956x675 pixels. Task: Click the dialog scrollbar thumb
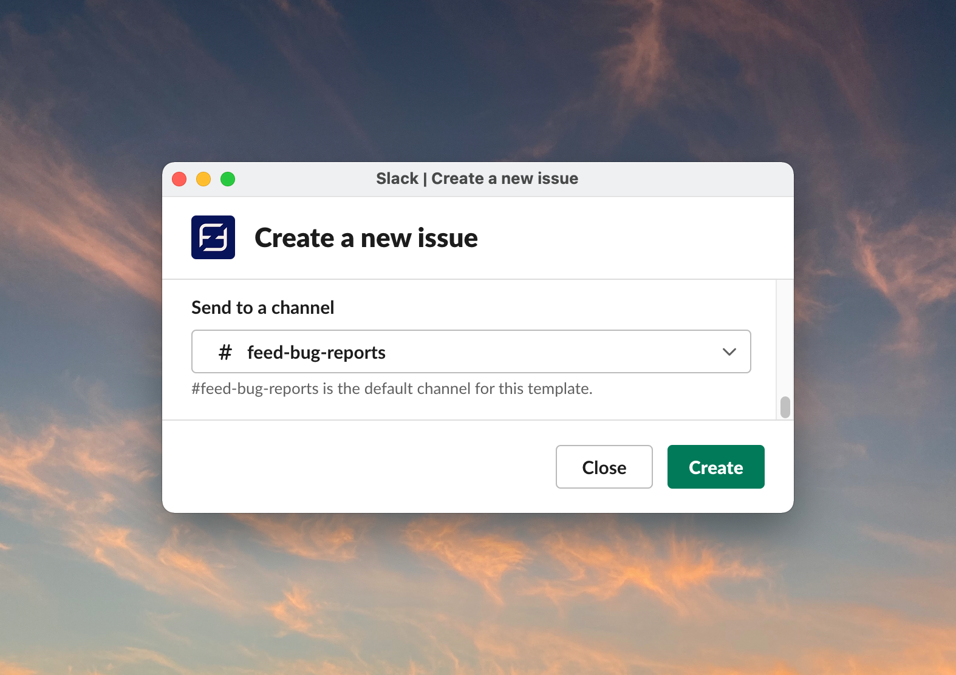point(785,407)
